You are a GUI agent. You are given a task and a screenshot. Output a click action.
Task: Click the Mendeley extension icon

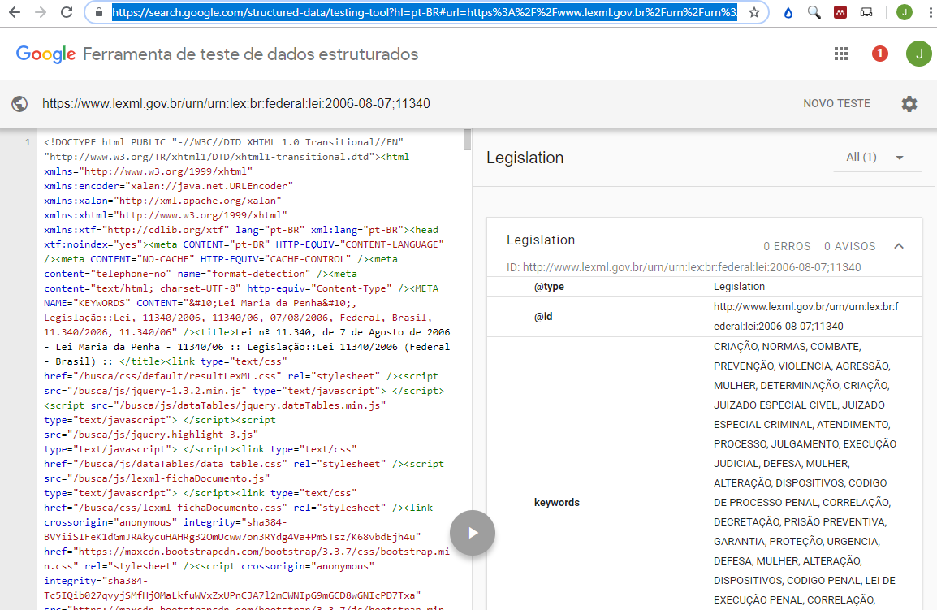pyautogui.click(x=841, y=13)
